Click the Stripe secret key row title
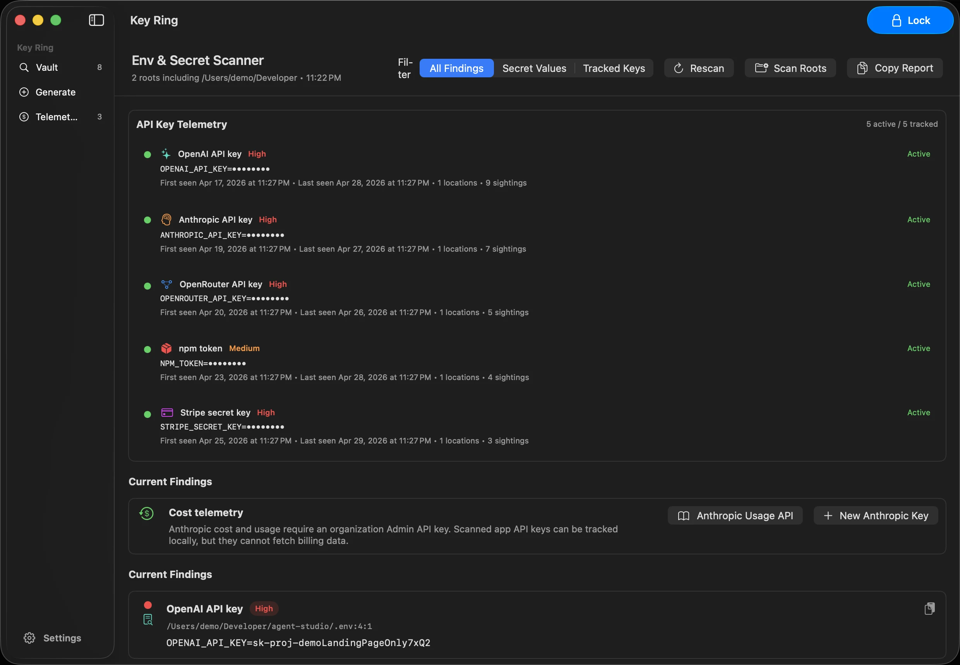Image resolution: width=960 pixels, height=665 pixels. pyautogui.click(x=215, y=413)
